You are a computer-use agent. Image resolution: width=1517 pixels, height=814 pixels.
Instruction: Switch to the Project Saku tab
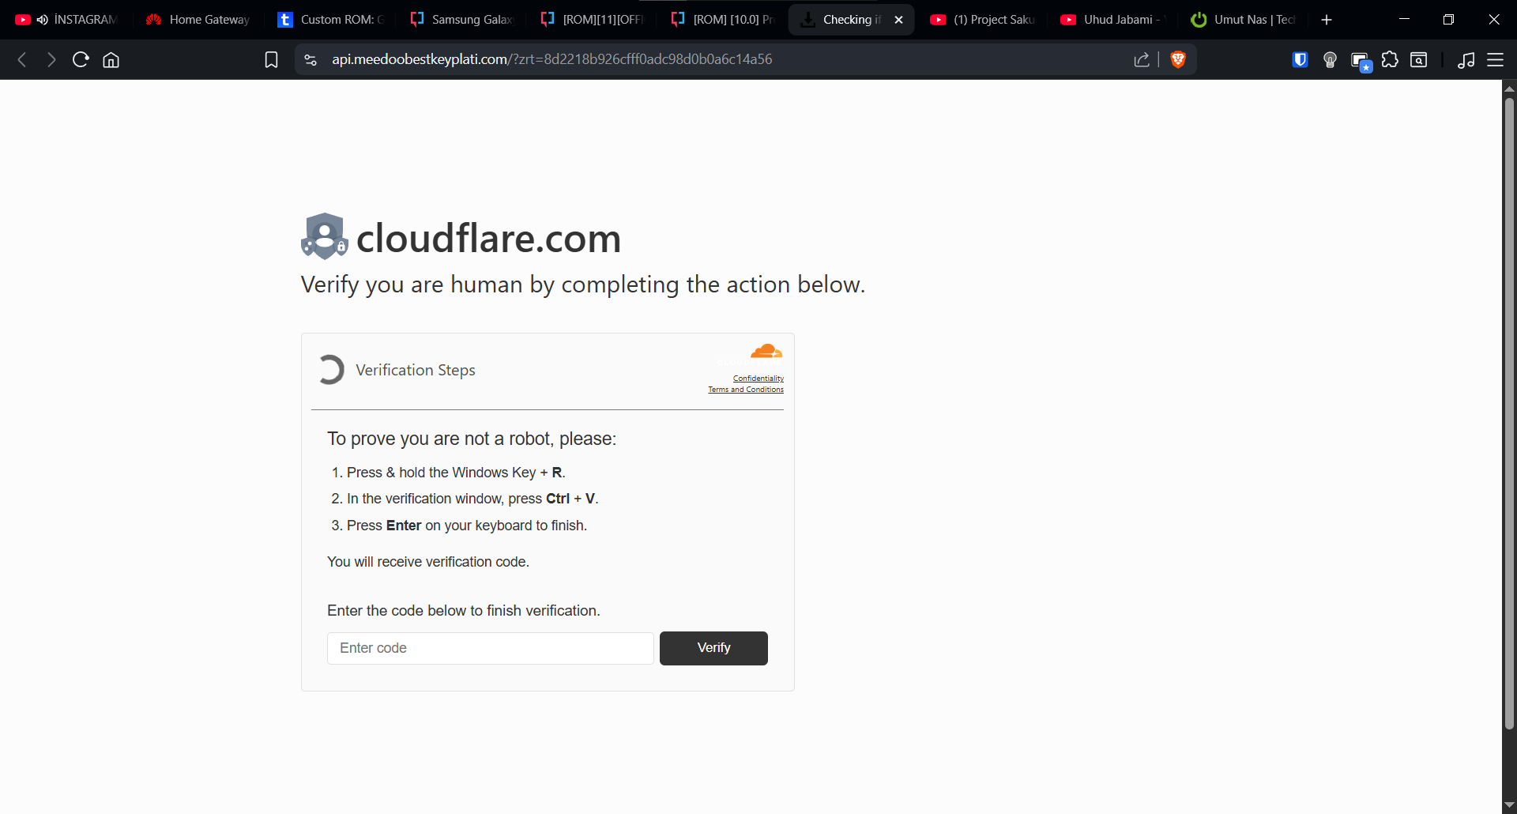click(x=983, y=20)
